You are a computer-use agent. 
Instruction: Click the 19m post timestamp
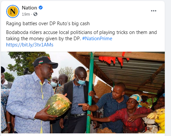point(26,14)
